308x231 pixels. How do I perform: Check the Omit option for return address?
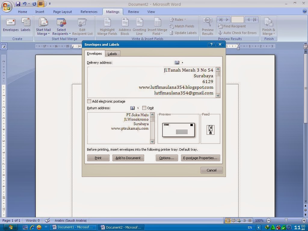coord(144,108)
